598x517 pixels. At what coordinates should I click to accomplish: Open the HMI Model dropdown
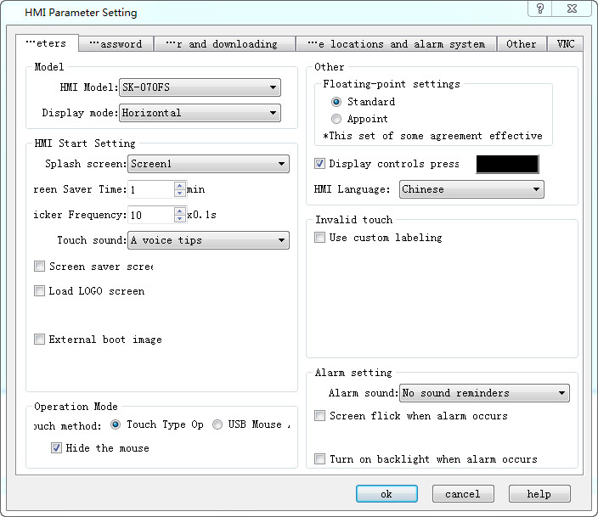click(x=200, y=87)
